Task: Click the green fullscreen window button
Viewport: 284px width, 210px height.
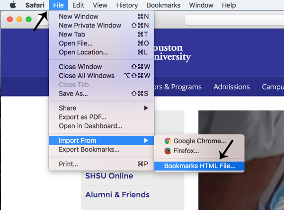Action: (x=28, y=19)
